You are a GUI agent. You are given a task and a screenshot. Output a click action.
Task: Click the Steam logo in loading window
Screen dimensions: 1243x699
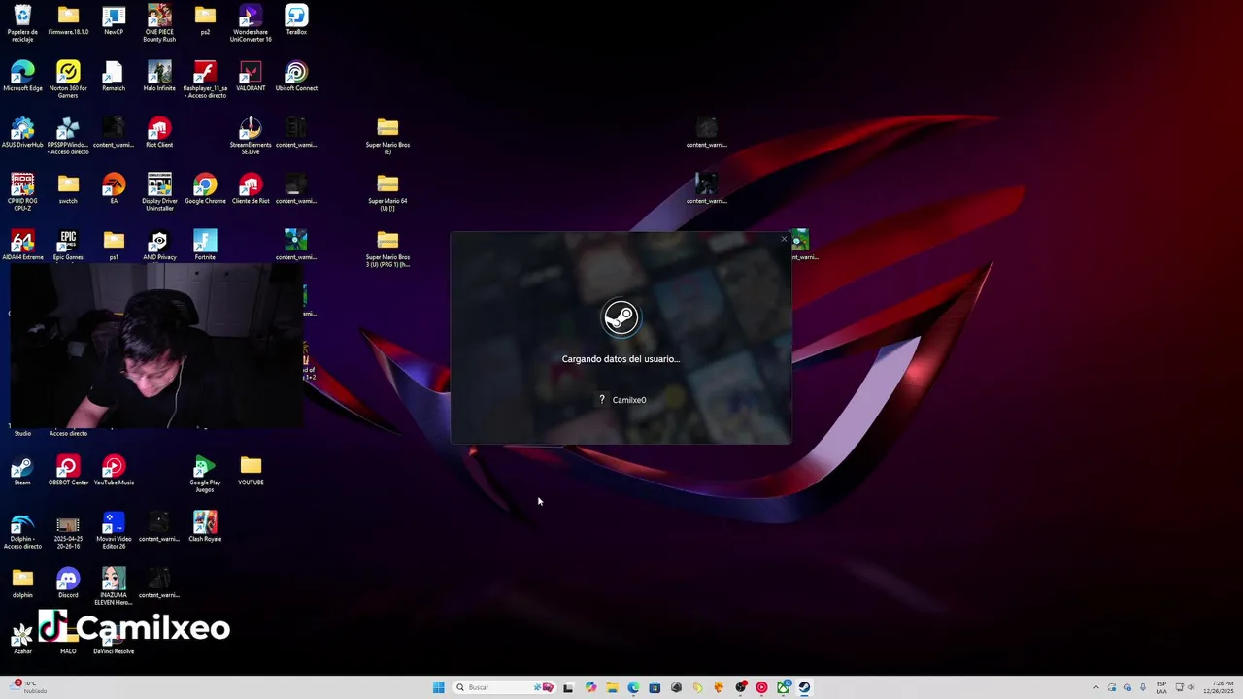point(621,317)
